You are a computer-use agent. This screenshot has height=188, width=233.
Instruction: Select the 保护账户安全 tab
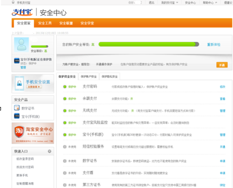pos(88,77)
